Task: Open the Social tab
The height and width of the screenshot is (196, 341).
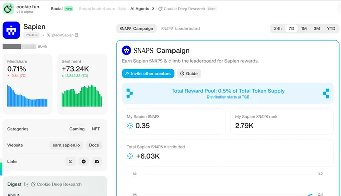Action: pos(56,9)
